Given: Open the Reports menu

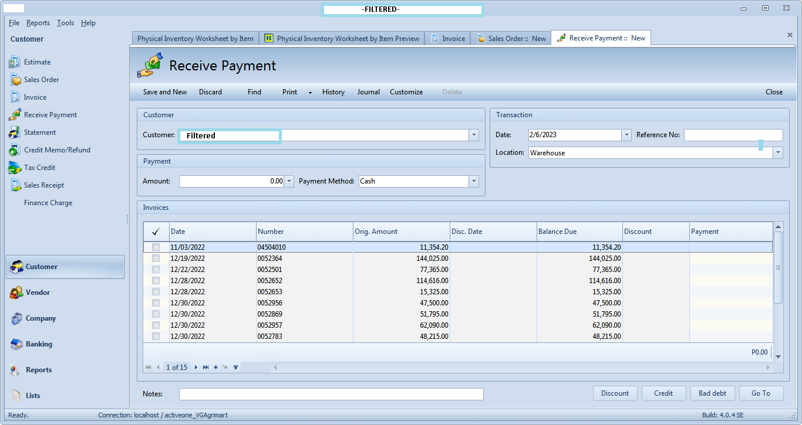Looking at the screenshot, I should click(38, 23).
